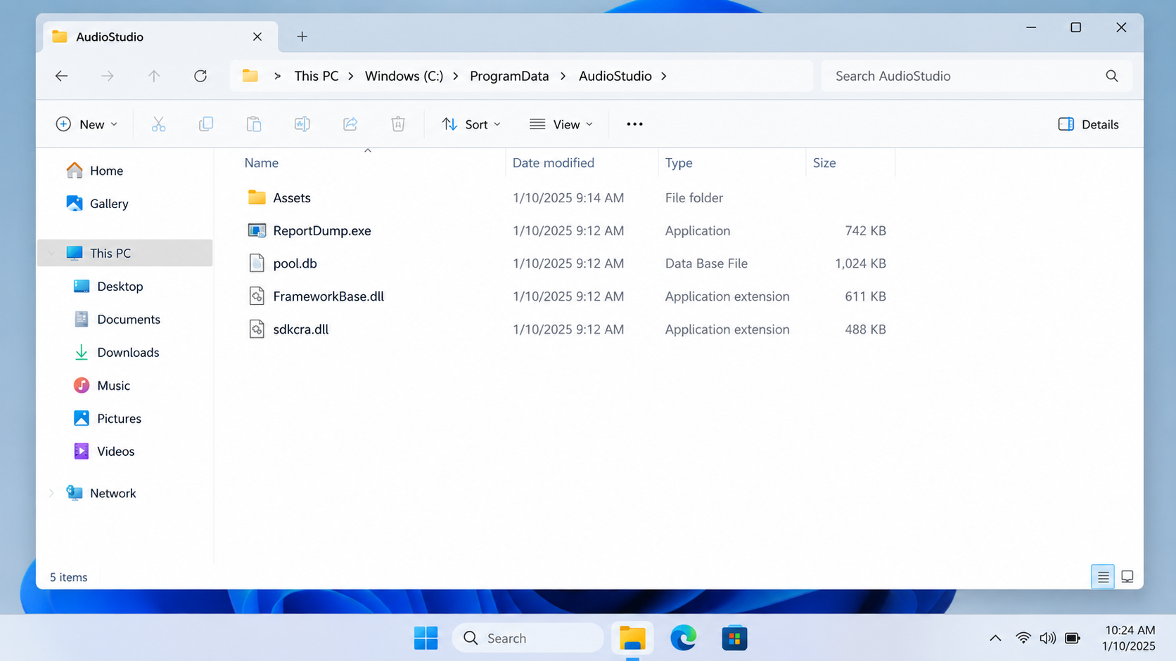Select Windows (C:) in the breadcrumb

tap(404, 76)
